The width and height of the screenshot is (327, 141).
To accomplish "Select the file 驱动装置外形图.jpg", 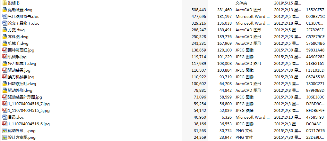I will (x=25, y=97).
